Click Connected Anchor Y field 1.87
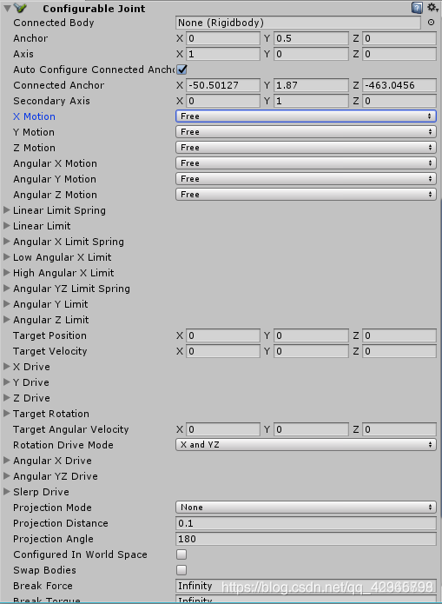This screenshot has height=604, width=442. (x=311, y=85)
